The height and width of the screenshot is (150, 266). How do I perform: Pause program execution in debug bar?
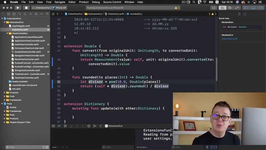click(x=65, y=126)
